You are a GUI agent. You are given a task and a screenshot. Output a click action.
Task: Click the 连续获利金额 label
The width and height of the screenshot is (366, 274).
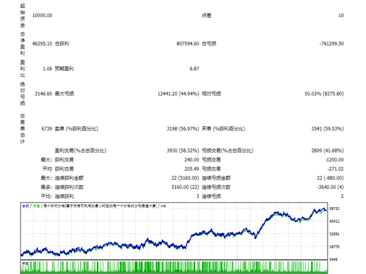pos(69,178)
